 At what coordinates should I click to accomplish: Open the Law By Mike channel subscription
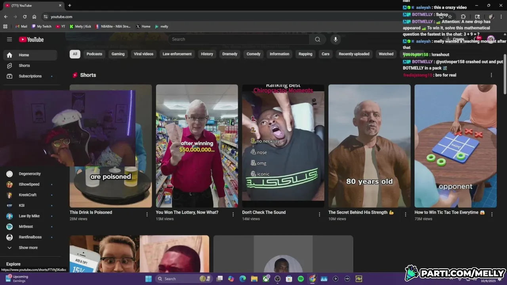pyautogui.click(x=30, y=216)
